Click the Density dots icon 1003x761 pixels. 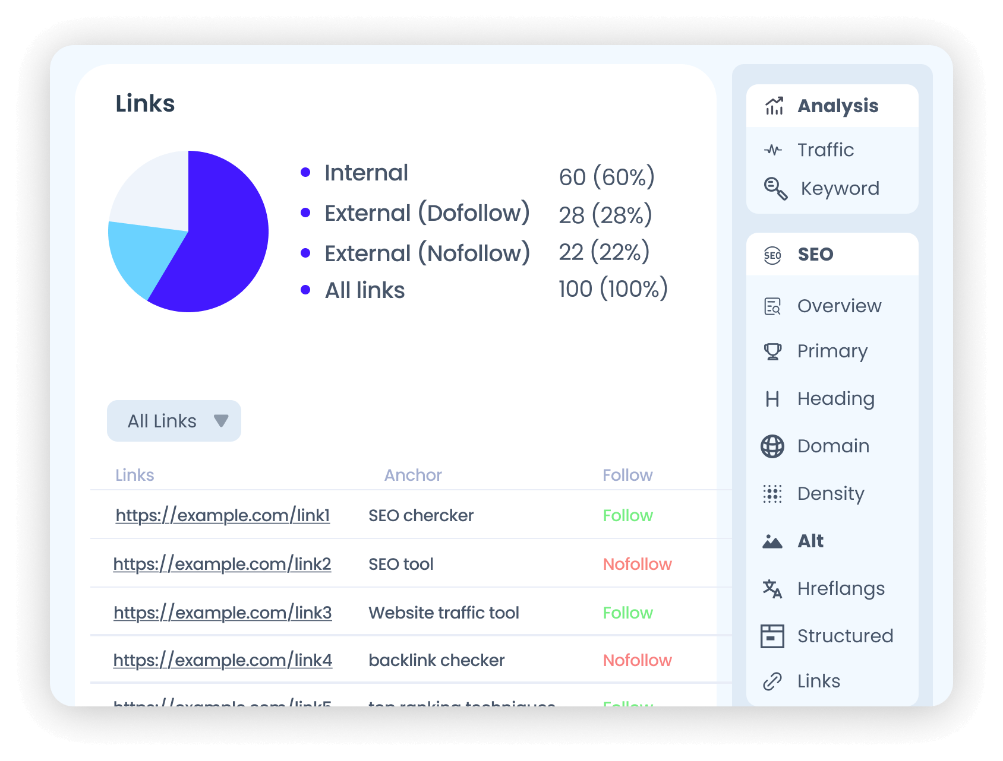(x=772, y=494)
